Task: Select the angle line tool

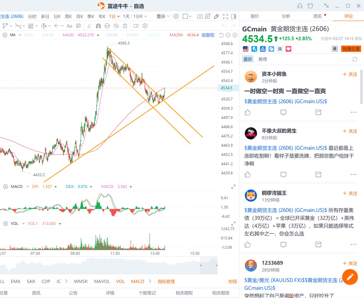Action: coord(89,26)
